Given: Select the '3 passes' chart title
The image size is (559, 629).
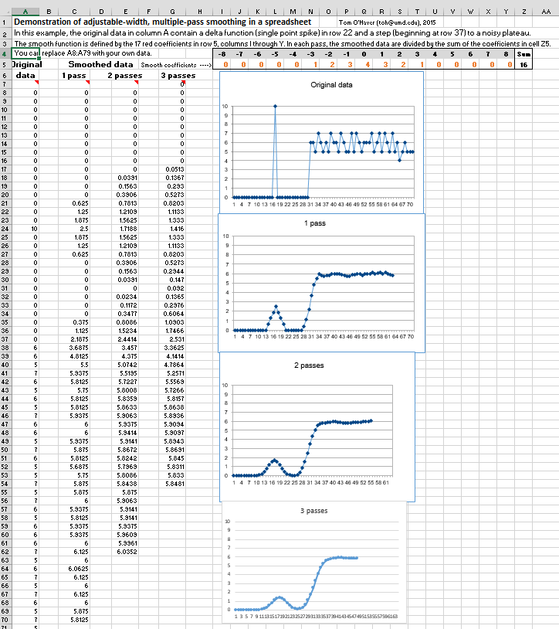Looking at the screenshot, I should pos(313,511).
